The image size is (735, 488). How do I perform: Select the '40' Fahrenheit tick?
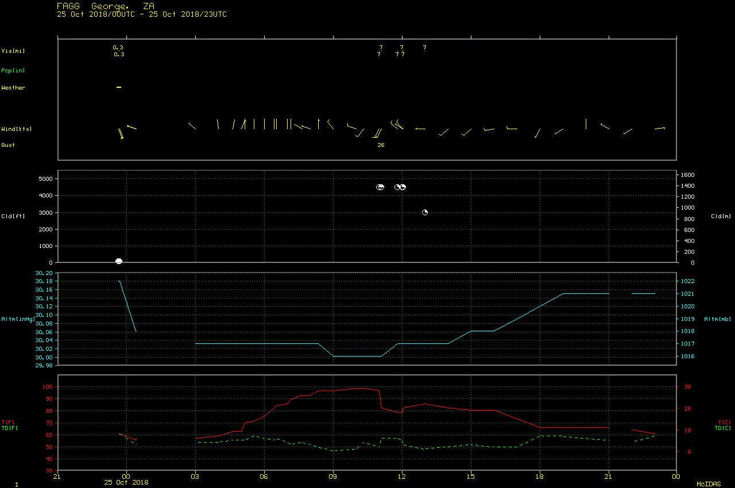(x=49, y=459)
